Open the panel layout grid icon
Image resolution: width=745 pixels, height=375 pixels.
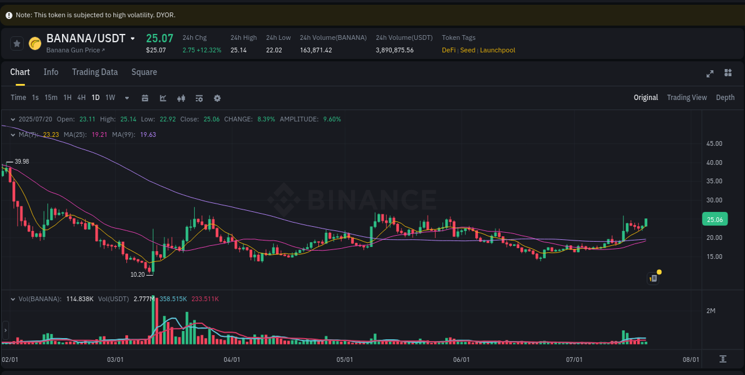(728, 73)
